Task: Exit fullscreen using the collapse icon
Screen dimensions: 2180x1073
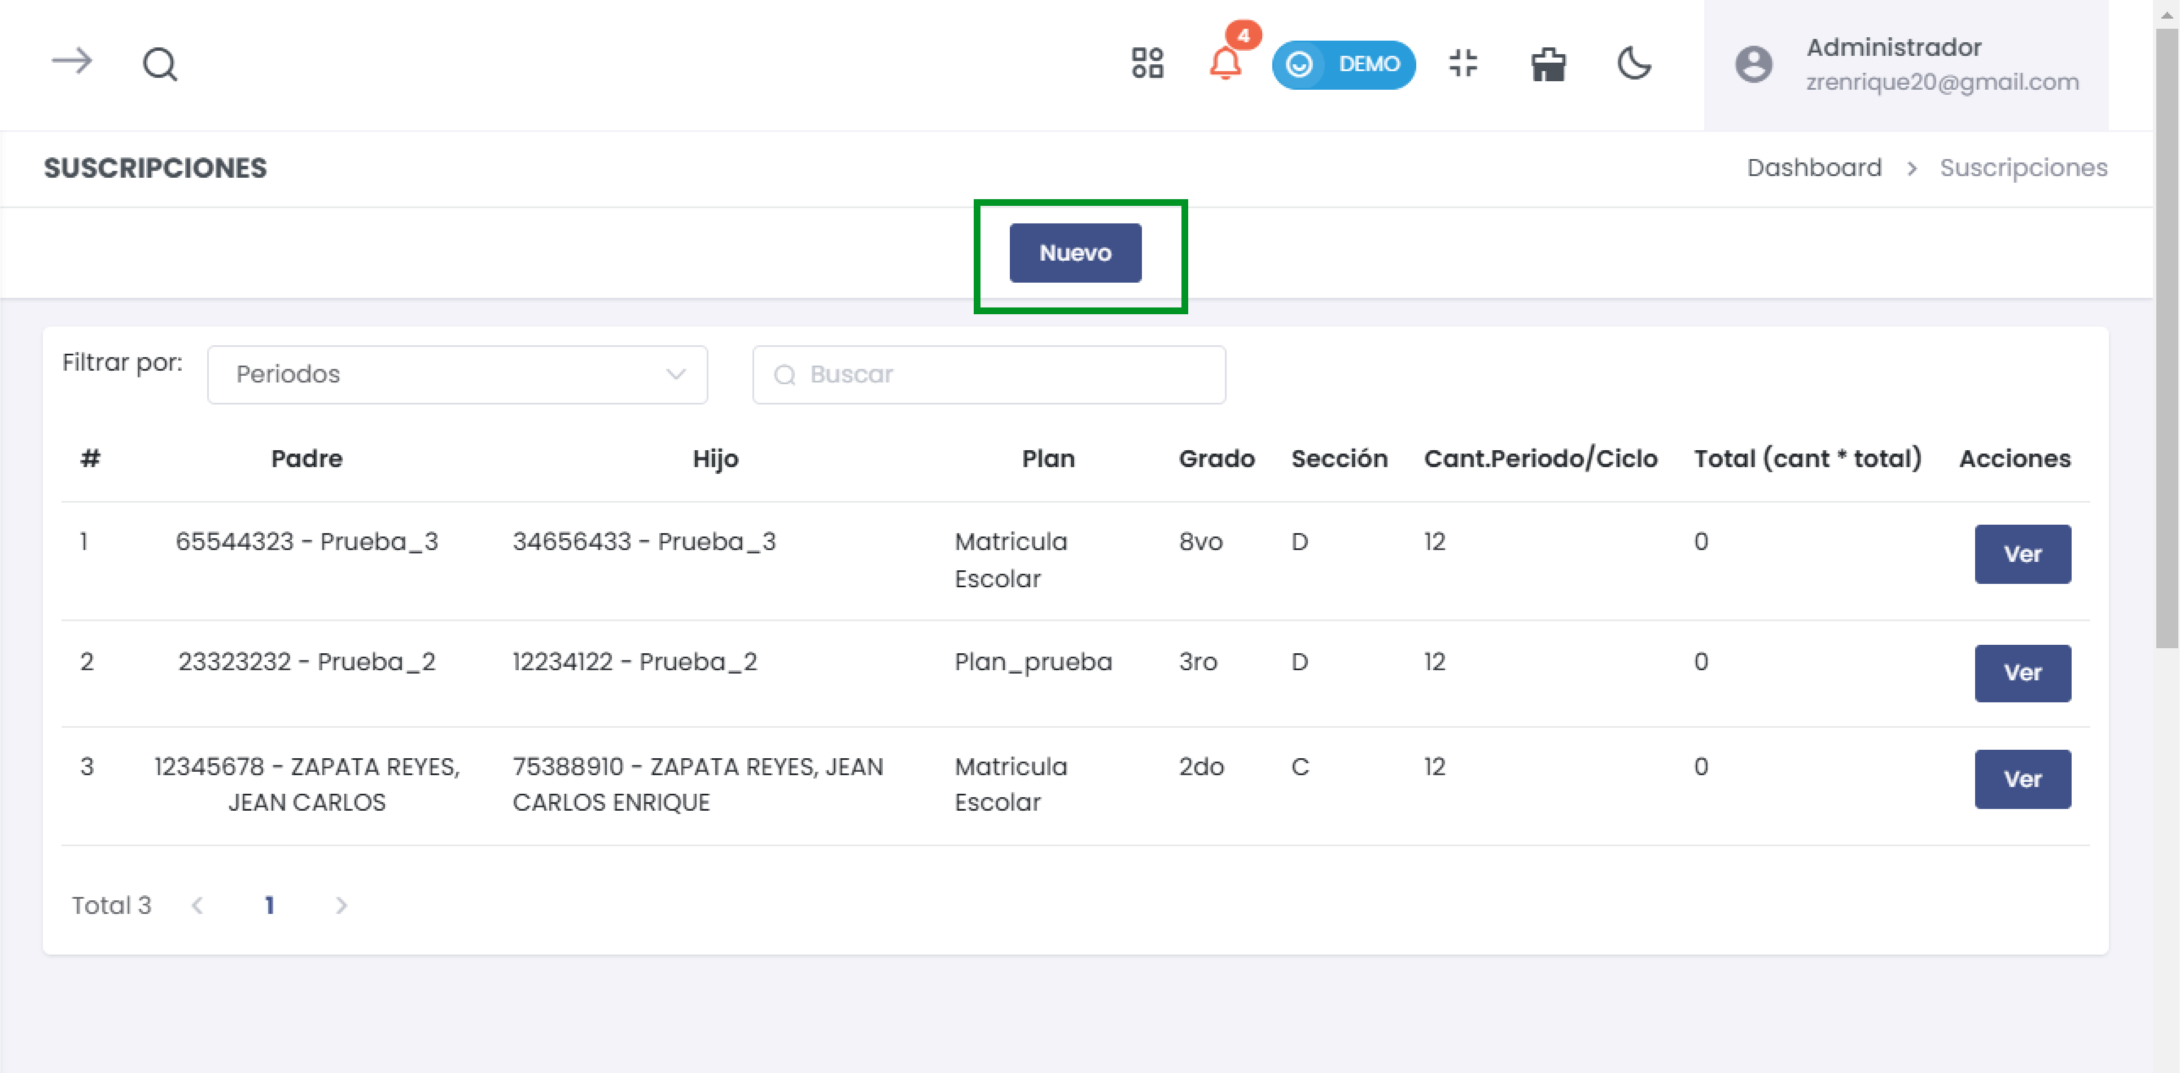Action: coord(1463,63)
